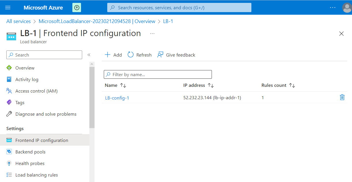Viewport: 352px width, 182px height.
Task: Open Microsoft.LoadBalancer deployment Overview breadcrumb
Action: (x=97, y=21)
